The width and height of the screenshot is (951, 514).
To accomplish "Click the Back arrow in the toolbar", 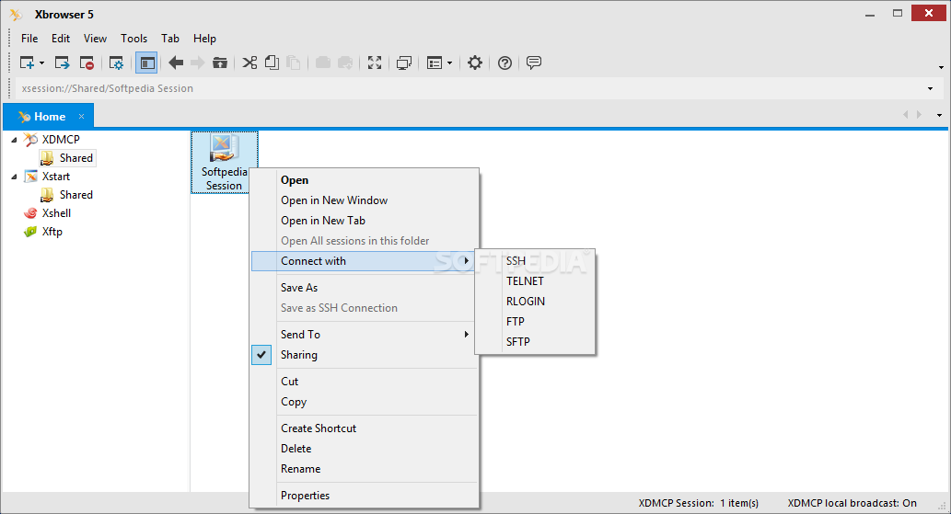I will tap(176, 63).
